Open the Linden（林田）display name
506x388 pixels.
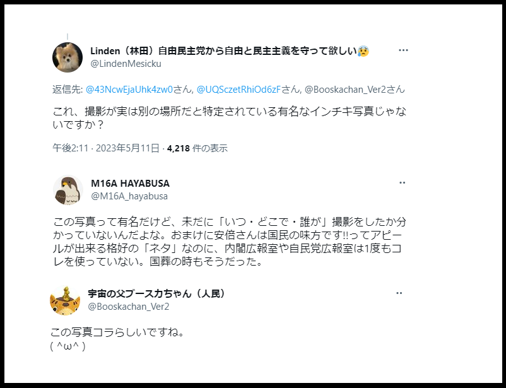tap(230, 51)
